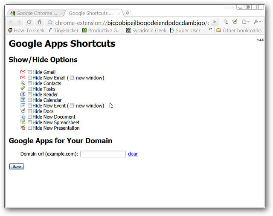The width and height of the screenshot is (273, 216).
Task: Open the TinyHacker bookmark
Action: (64, 31)
